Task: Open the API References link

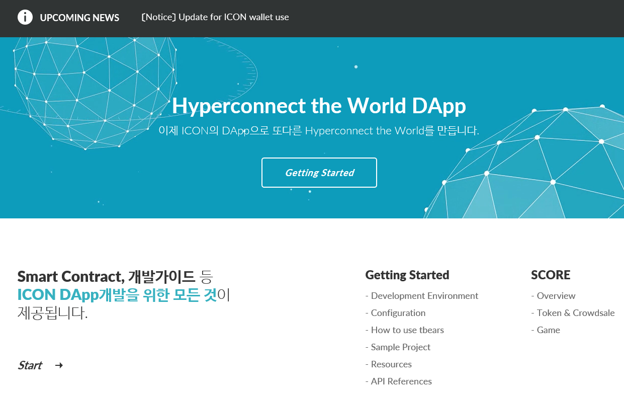Action: (x=399, y=381)
